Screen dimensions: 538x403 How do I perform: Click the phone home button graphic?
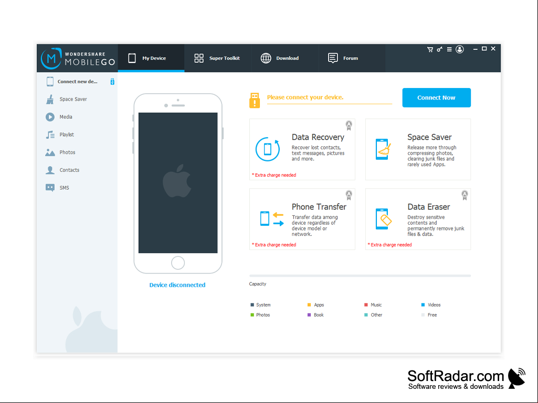[x=178, y=263]
